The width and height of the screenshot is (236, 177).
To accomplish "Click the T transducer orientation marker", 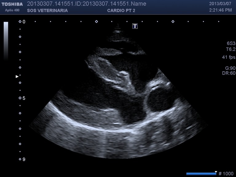I will click(x=135, y=26).
